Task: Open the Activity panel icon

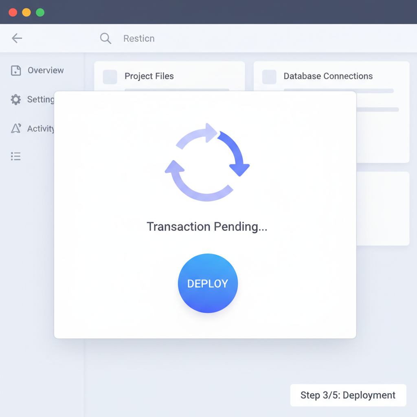Action: [x=15, y=128]
